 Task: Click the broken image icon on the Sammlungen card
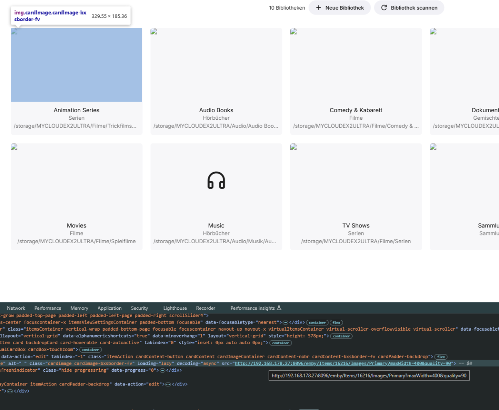pos(433,146)
